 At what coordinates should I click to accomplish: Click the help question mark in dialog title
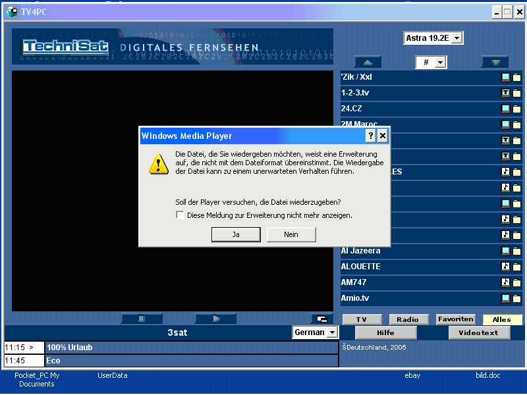[371, 136]
